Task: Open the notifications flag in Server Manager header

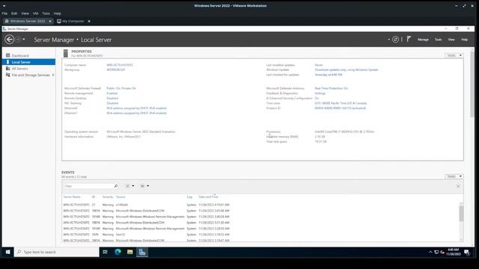Action: coord(409,39)
